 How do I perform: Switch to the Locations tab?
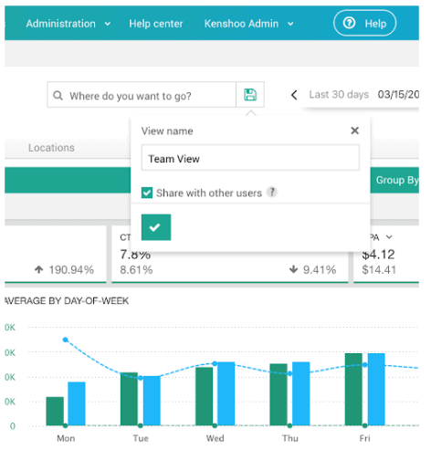(51, 148)
